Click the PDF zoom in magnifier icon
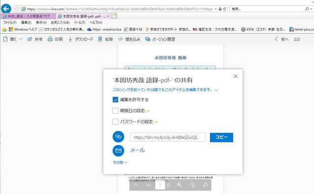The image size is (314, 194). 179,185
